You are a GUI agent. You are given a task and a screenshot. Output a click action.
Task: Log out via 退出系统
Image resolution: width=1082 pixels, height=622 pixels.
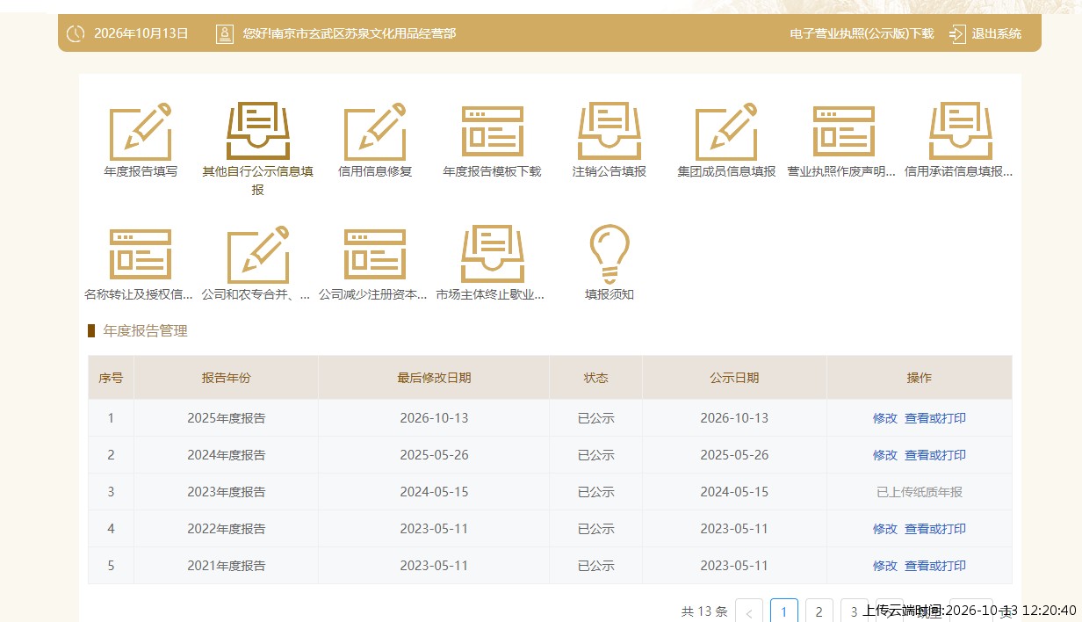click(x=985, y=34)
